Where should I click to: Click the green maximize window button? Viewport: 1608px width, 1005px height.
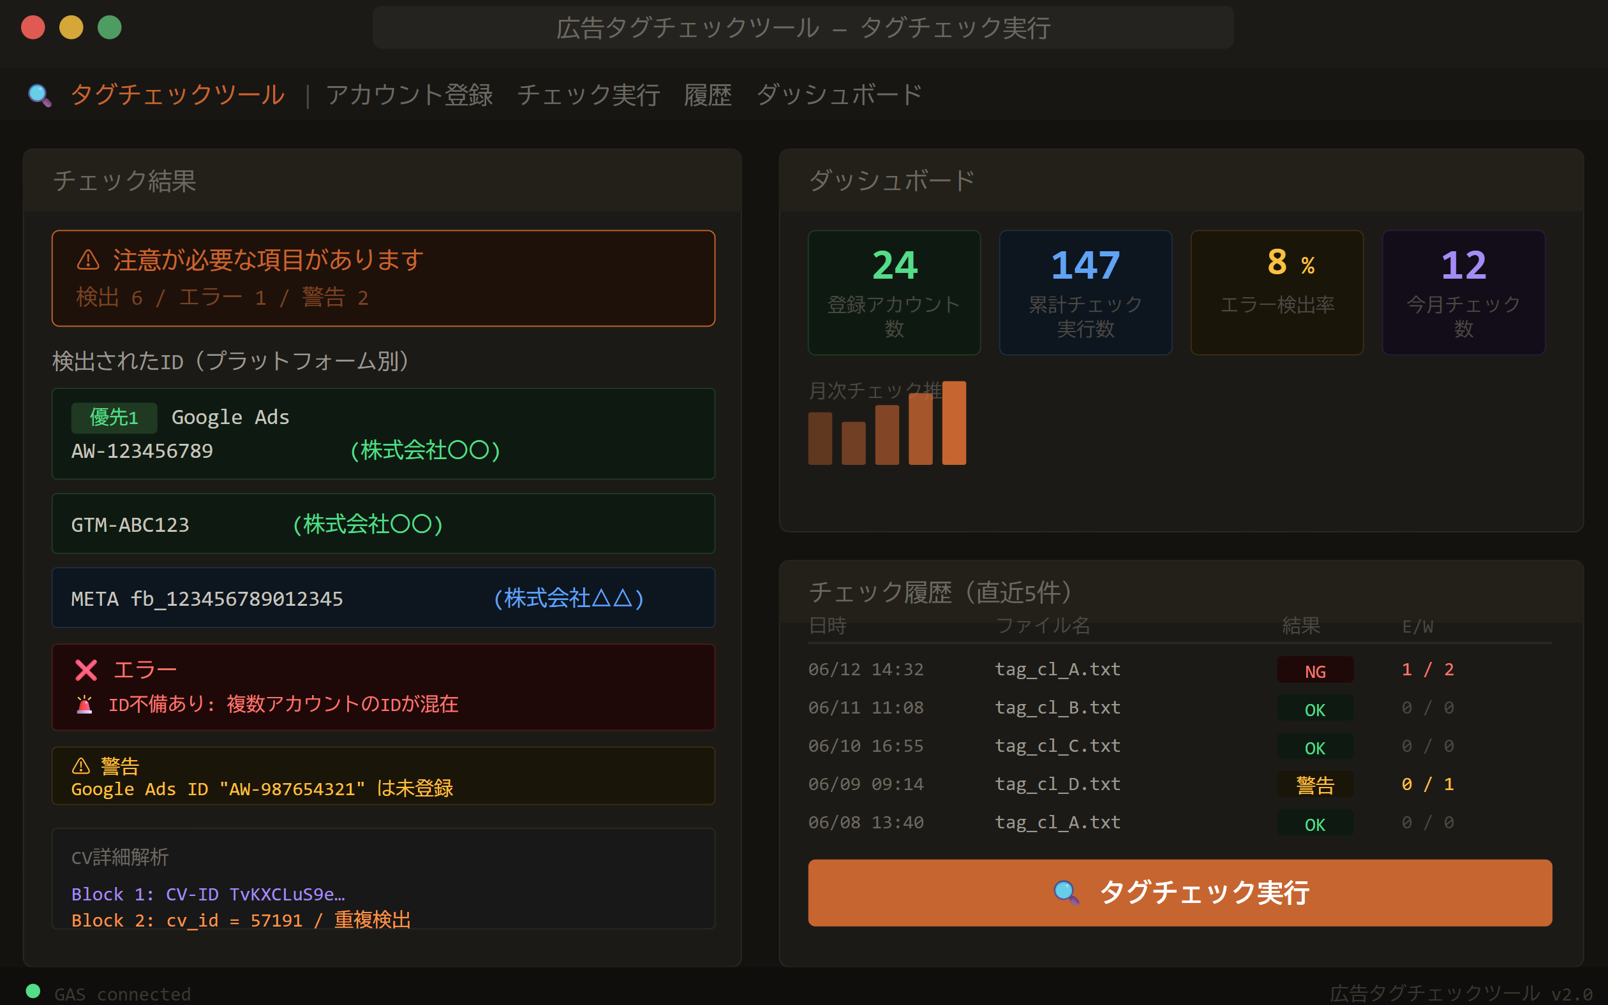point(110,27)
